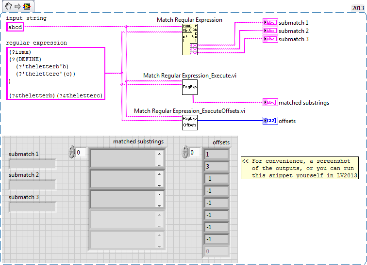Screen dimensions: 367x265
Task: Click the first offsets element showing 1
Action: pos(216,155)
